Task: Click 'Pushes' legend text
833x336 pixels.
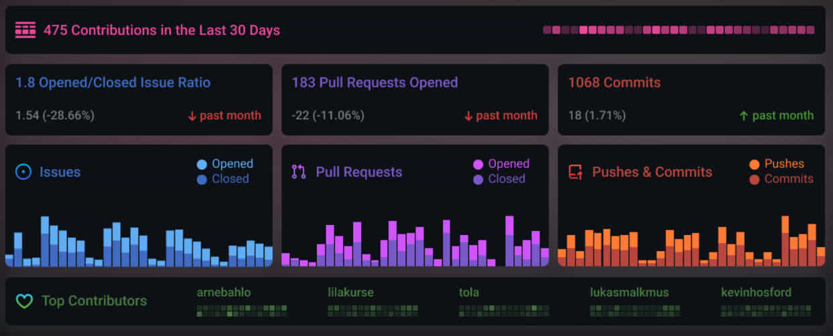Action: (x=784, y=164)
